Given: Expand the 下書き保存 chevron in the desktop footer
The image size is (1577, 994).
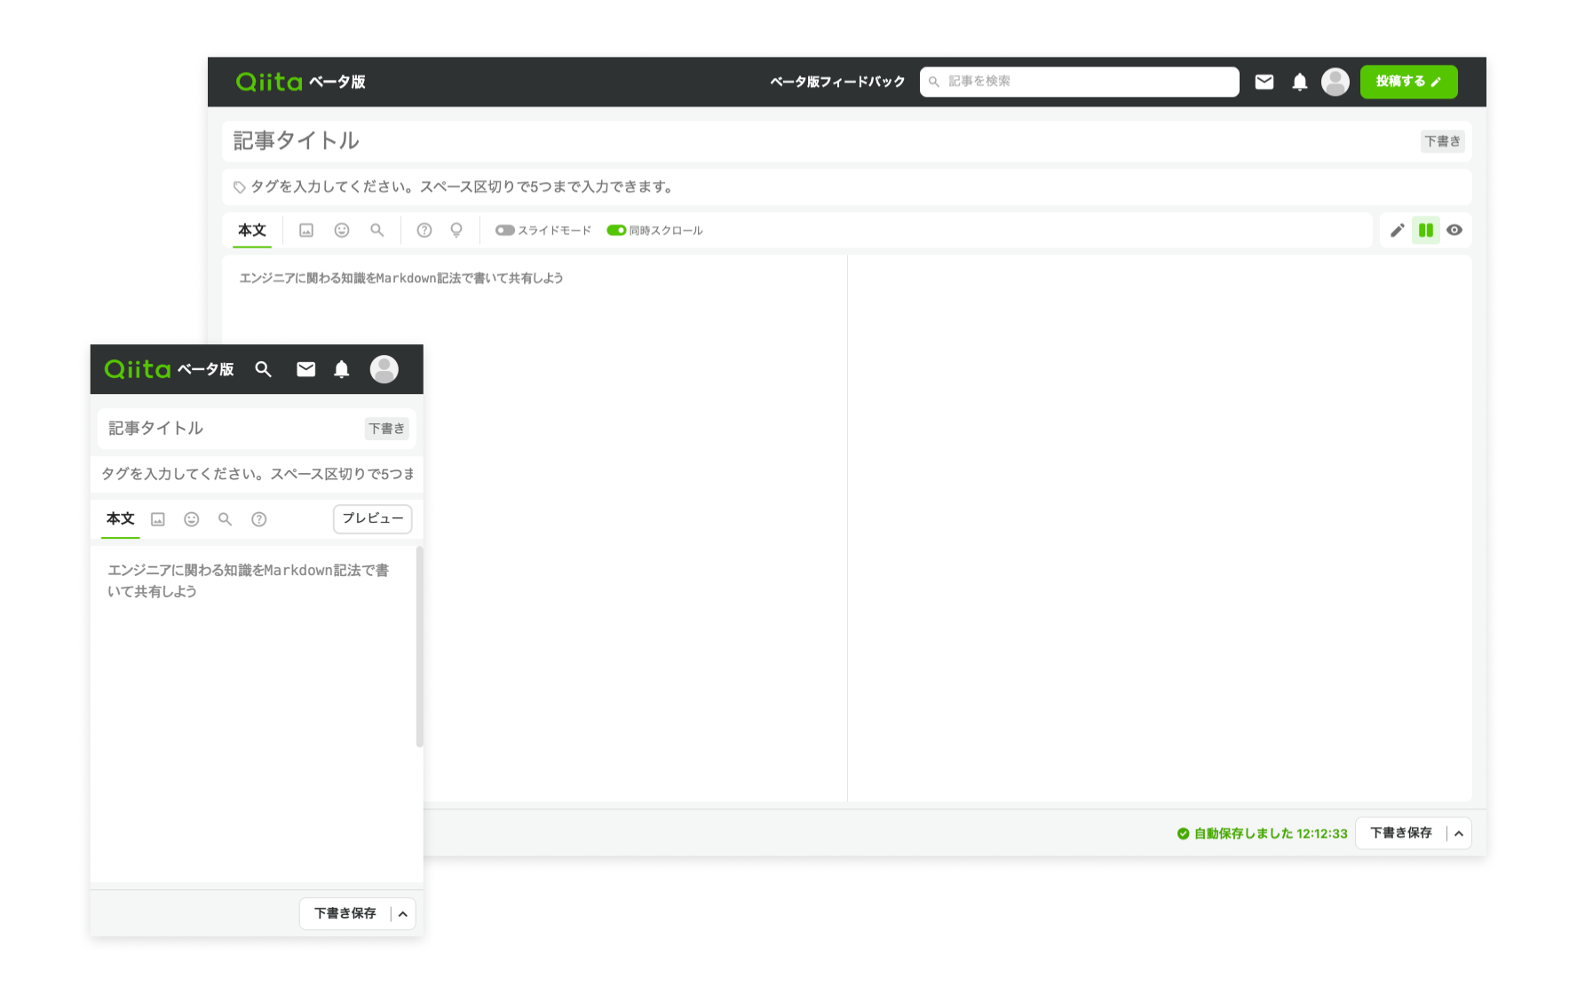Looking at the screenshot, I should pyautogui.click(x=1459, y=832).
